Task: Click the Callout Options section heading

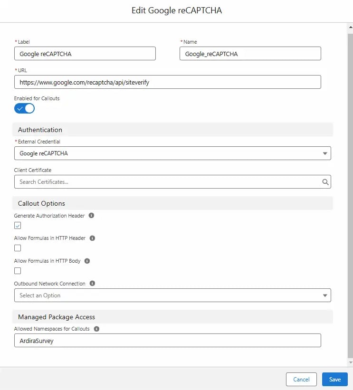Action: (41, 203)
